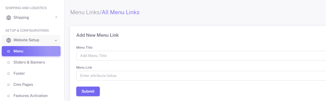Submit the new menu link form
This screenshot has width=326, height=101.
pyautogui.click(x=88, y=91)
